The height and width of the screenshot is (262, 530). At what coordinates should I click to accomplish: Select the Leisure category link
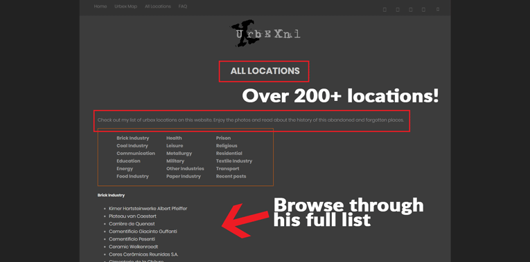(175, 146)
